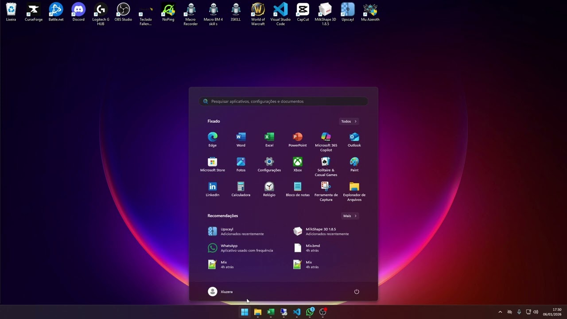The width and height of the screenshot is (567, 319).
Task: Select Teclado Fallen desktop shortcut
Action: pyautogui.click(x=146, y=14)
